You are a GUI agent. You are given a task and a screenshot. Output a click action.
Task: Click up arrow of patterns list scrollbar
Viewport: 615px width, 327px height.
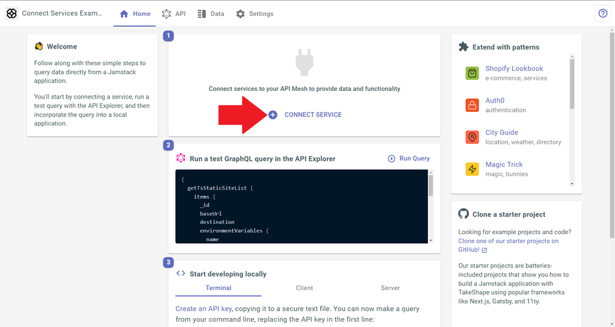tap(572, 56)
